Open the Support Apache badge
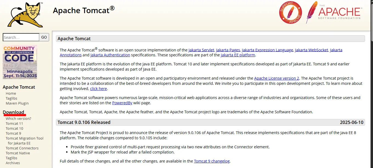 coord(290,13)
